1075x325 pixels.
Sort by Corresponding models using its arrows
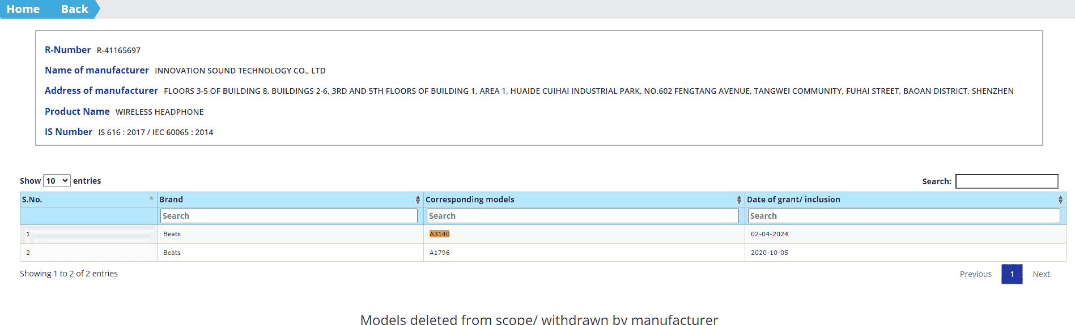click(739, 200)
